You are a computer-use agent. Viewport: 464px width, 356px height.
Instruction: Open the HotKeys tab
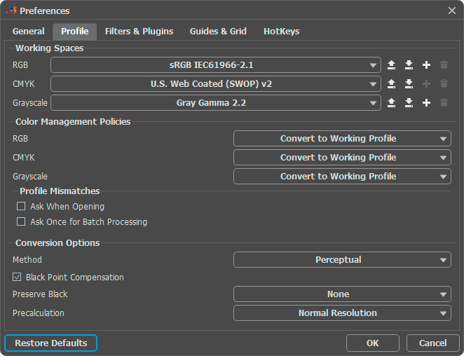[282, 32]
